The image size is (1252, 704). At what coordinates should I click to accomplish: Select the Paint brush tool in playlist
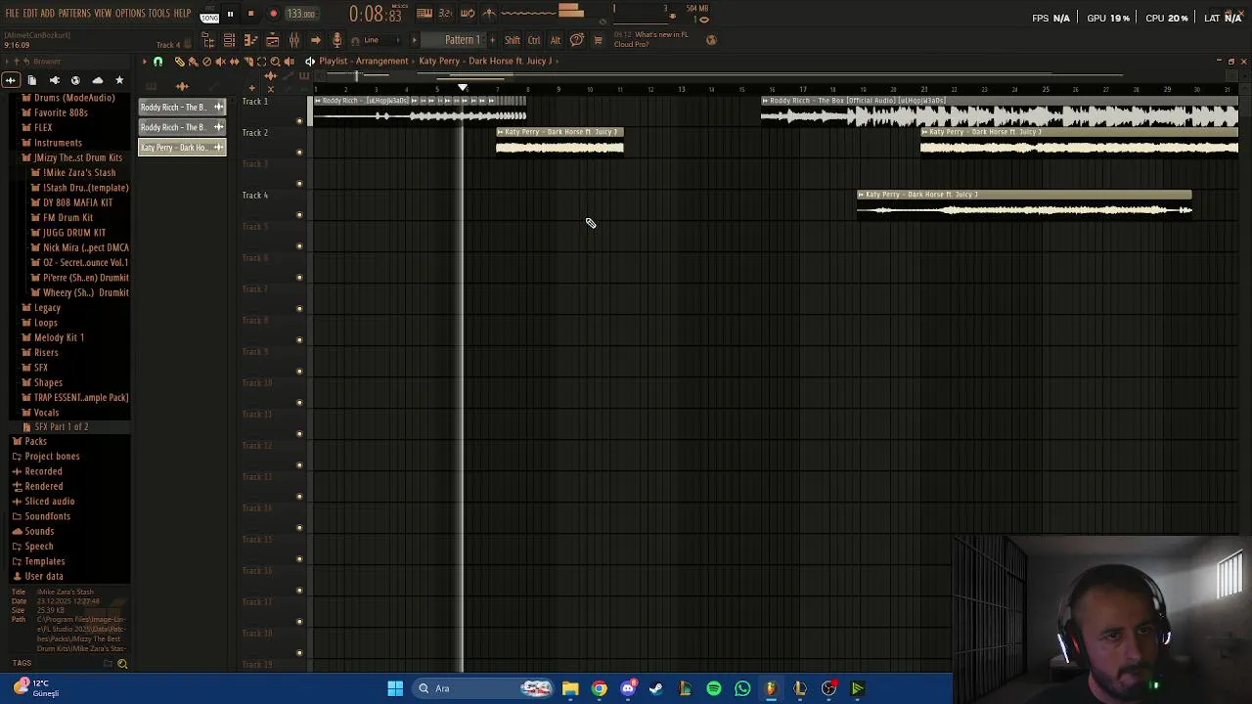point(193,61)
